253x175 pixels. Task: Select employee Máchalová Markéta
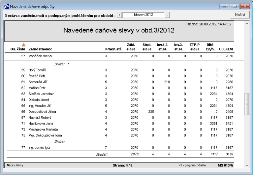click(x=43, y=130)
